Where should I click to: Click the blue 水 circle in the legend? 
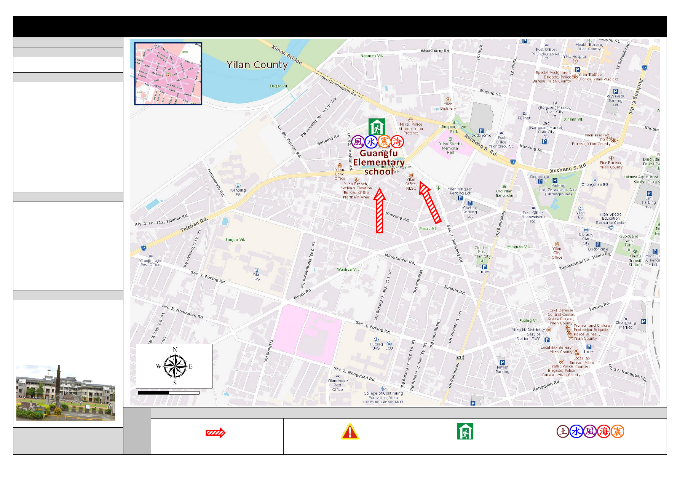[576, 431]
